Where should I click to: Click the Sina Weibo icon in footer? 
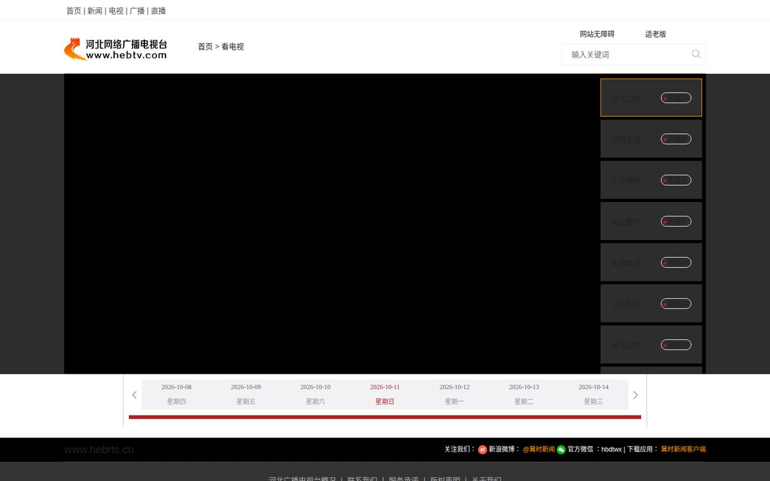point(483,450)
